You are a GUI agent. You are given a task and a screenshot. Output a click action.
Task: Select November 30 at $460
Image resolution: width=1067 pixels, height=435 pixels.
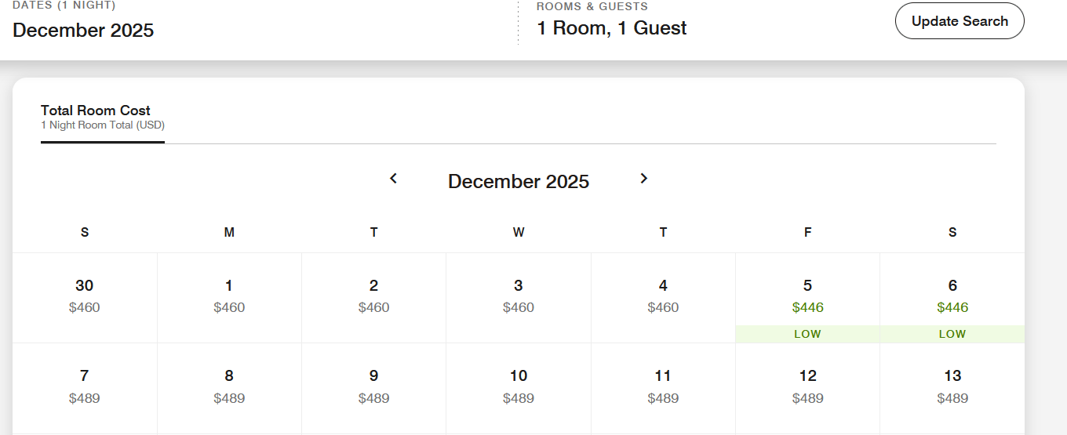85,296
